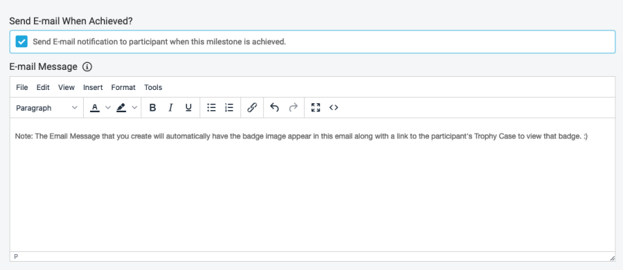The height and width of the screenshot is (270, 623).
Task: Open the Paragraph format dropdown
Action: click(x=46, y=108)
